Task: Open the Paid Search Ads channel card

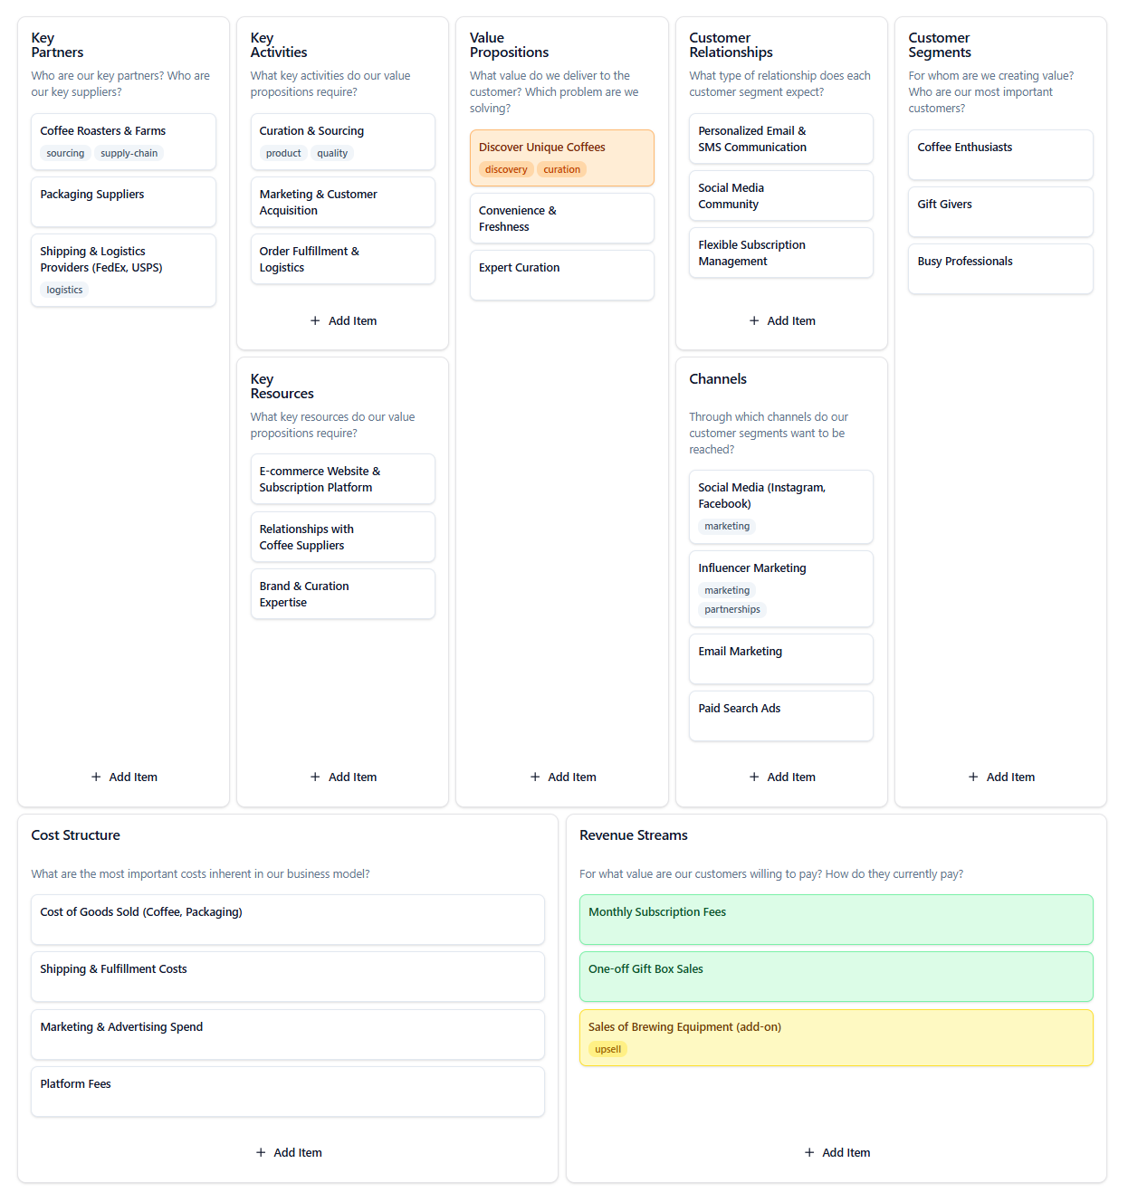Action: (x=780, y=715)
